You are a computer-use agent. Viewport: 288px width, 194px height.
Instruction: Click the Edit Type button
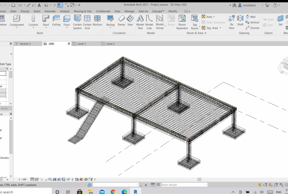coord(5,64)
